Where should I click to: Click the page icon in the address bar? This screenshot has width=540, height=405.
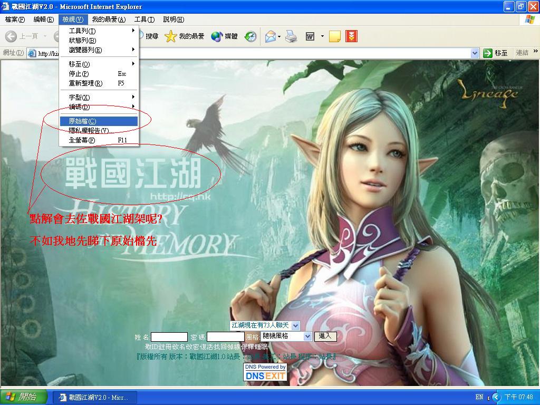tap(32, 53)
